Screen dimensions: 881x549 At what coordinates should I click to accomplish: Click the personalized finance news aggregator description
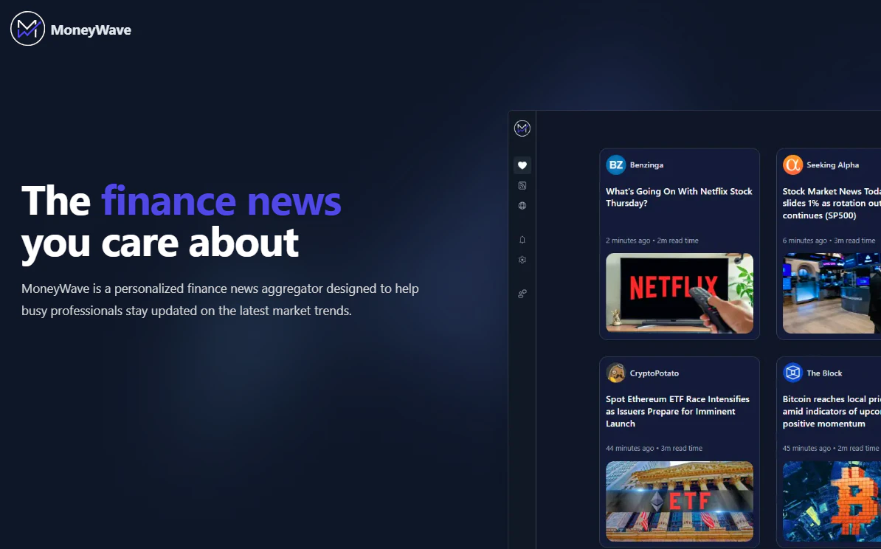220,300
